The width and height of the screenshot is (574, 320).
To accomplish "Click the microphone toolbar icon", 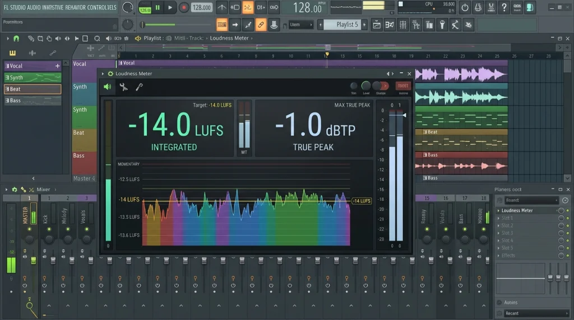I will point(442,25).
